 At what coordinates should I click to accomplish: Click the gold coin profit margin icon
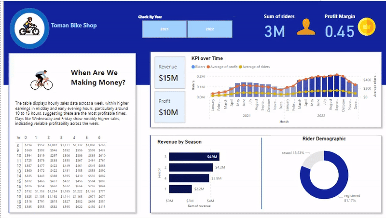point(367,27)
